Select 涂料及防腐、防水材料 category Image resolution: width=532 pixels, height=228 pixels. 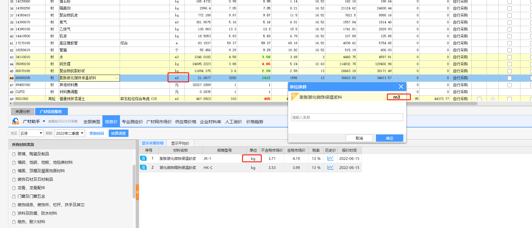pyautogui.click(x=37, y=213)
